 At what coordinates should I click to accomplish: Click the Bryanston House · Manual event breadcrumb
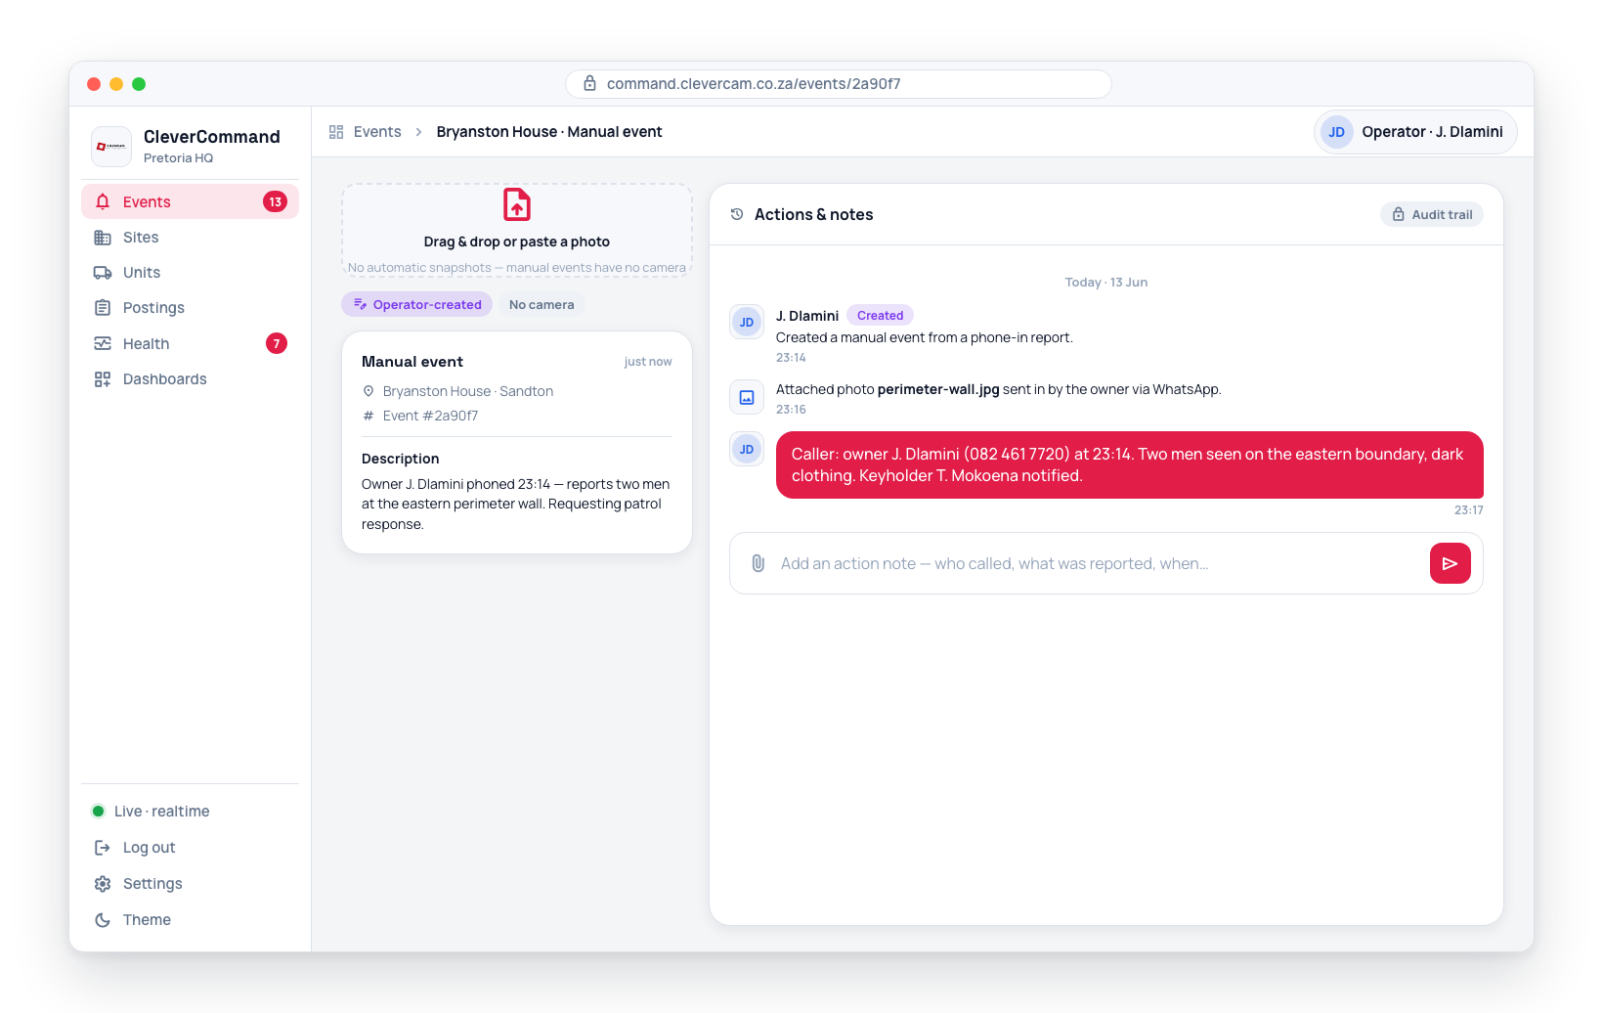[549, 132]
